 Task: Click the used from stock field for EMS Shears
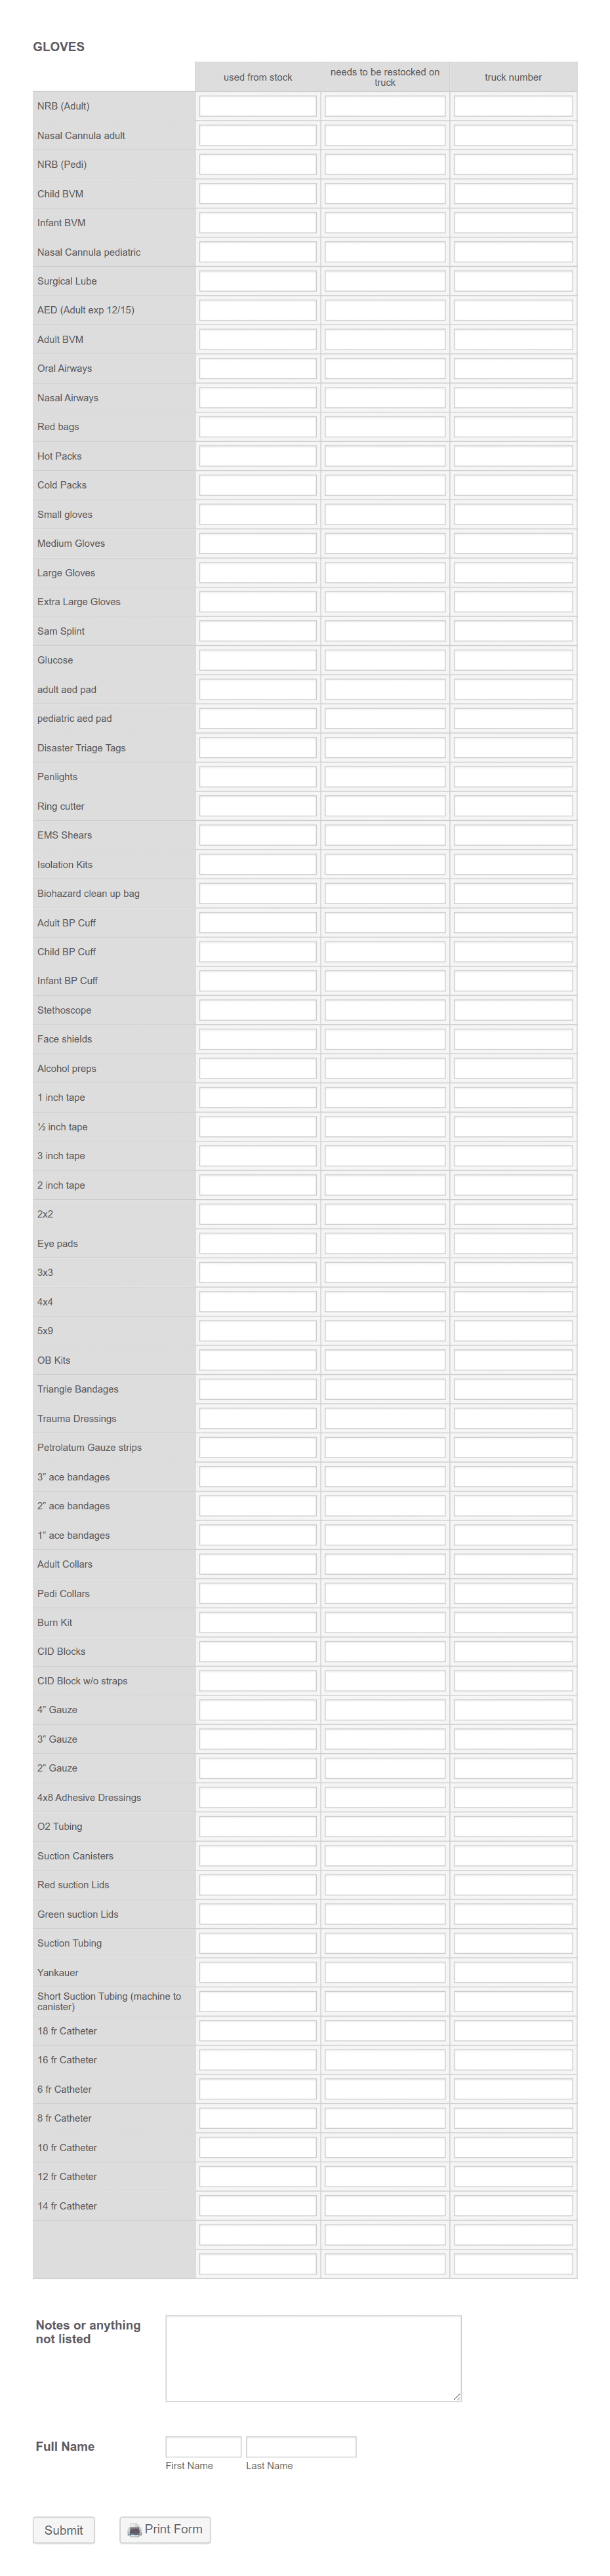257,835
